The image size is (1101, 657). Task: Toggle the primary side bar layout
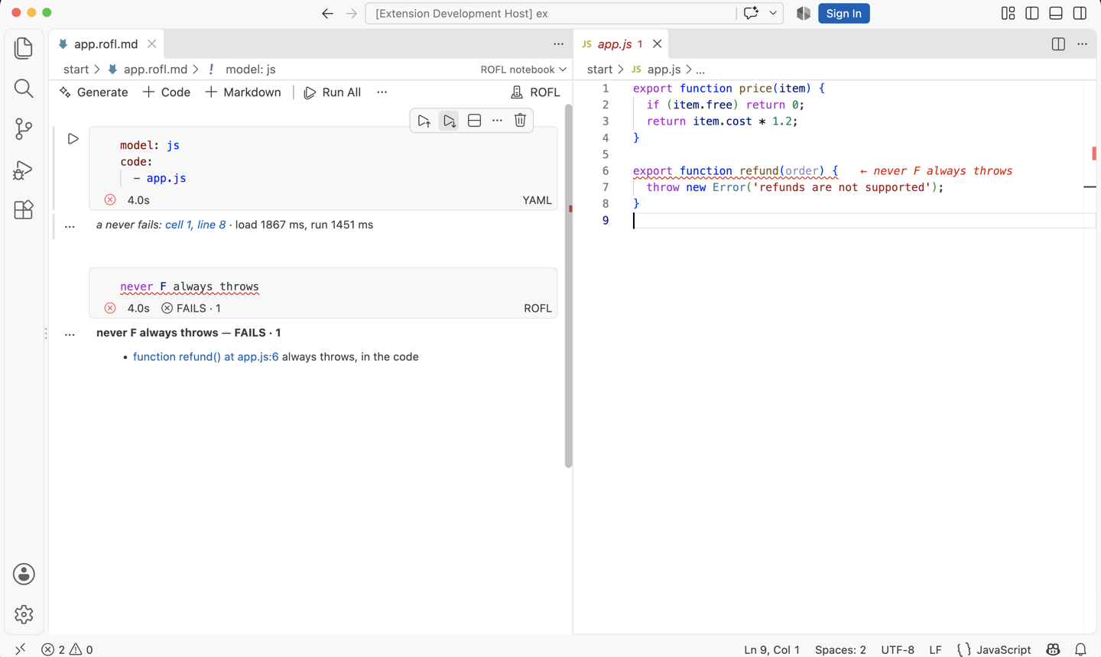pos(1032,13)
